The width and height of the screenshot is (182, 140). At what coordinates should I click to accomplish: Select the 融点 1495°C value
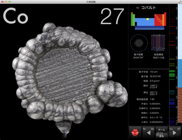click(153, 86)
